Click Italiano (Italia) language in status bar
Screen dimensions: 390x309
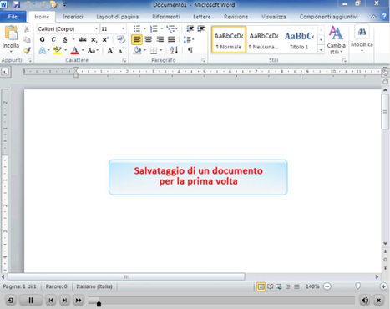point(94,286)
